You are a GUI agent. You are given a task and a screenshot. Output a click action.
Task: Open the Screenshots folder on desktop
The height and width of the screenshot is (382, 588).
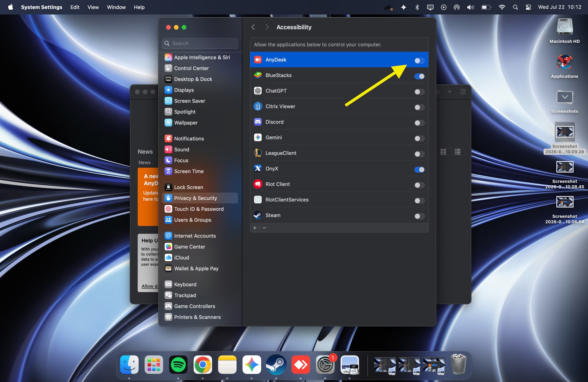pyautogui.click(x=564, y=101)
